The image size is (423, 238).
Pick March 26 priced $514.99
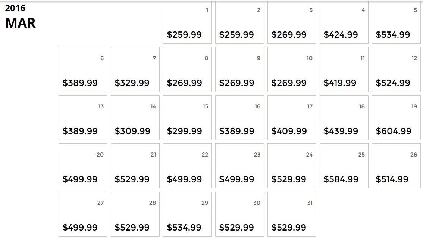pos(396,166)
